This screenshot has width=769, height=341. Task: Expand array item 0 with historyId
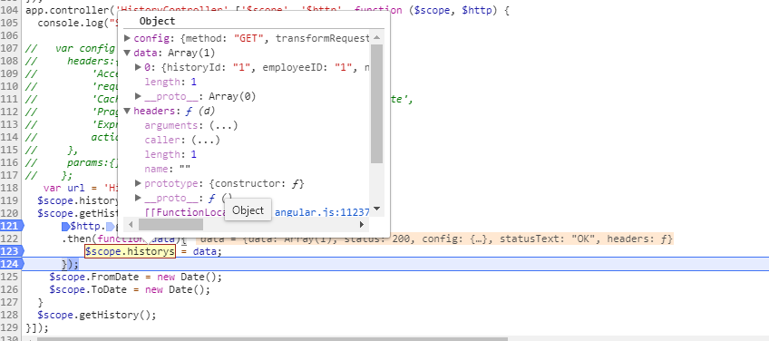point(139,67)
